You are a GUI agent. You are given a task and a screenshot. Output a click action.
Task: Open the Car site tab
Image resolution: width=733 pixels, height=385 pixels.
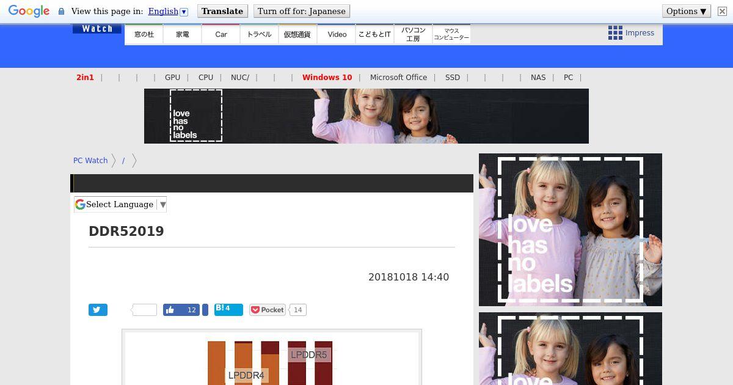pyautogui.click(x=221, y=34)
